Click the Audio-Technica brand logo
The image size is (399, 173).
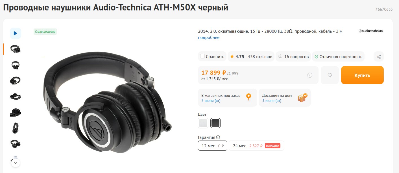[371, 31]
